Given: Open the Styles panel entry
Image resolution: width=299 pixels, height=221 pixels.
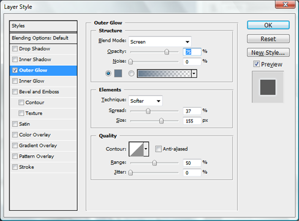Looking at the screenshot, I should (x=43, y=26).
